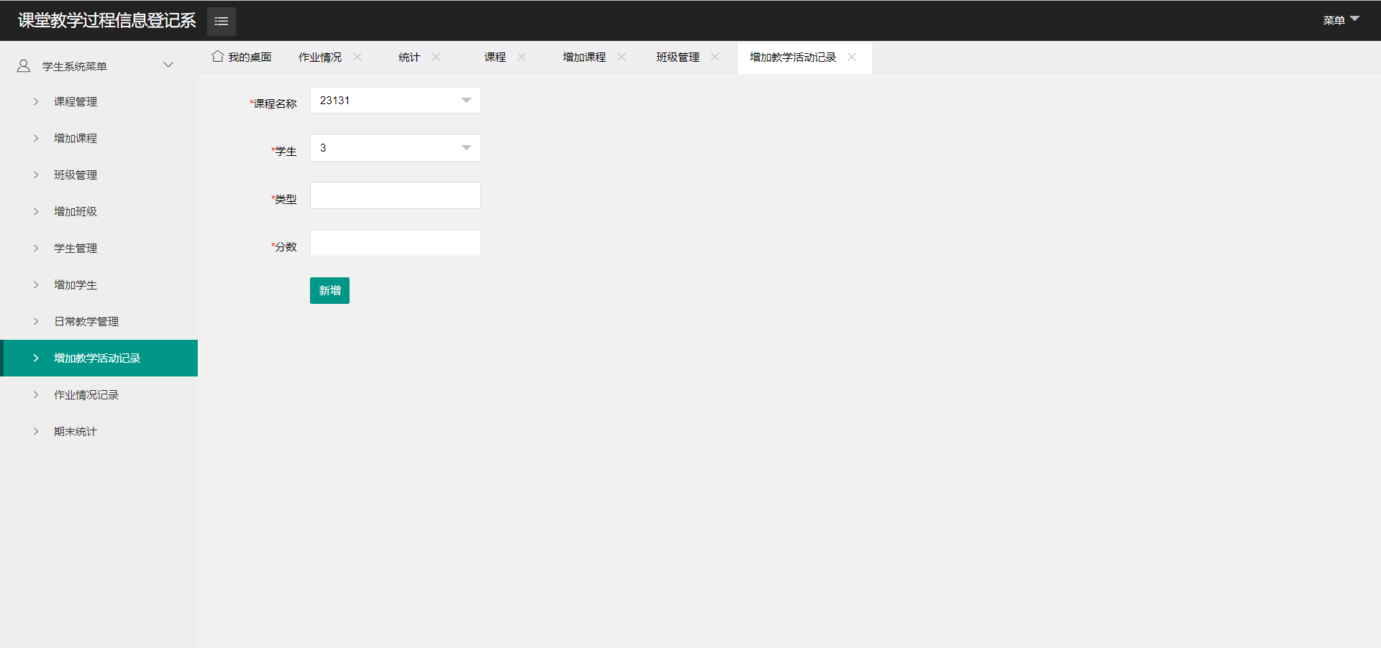
Task: Open 作业情况记录 in sidebar
Action: tap(99, 394)
